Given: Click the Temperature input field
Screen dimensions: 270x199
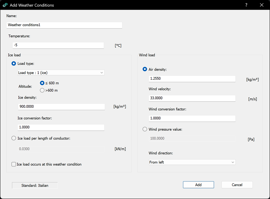Looking at the screenshot, I should click(58, 45).
